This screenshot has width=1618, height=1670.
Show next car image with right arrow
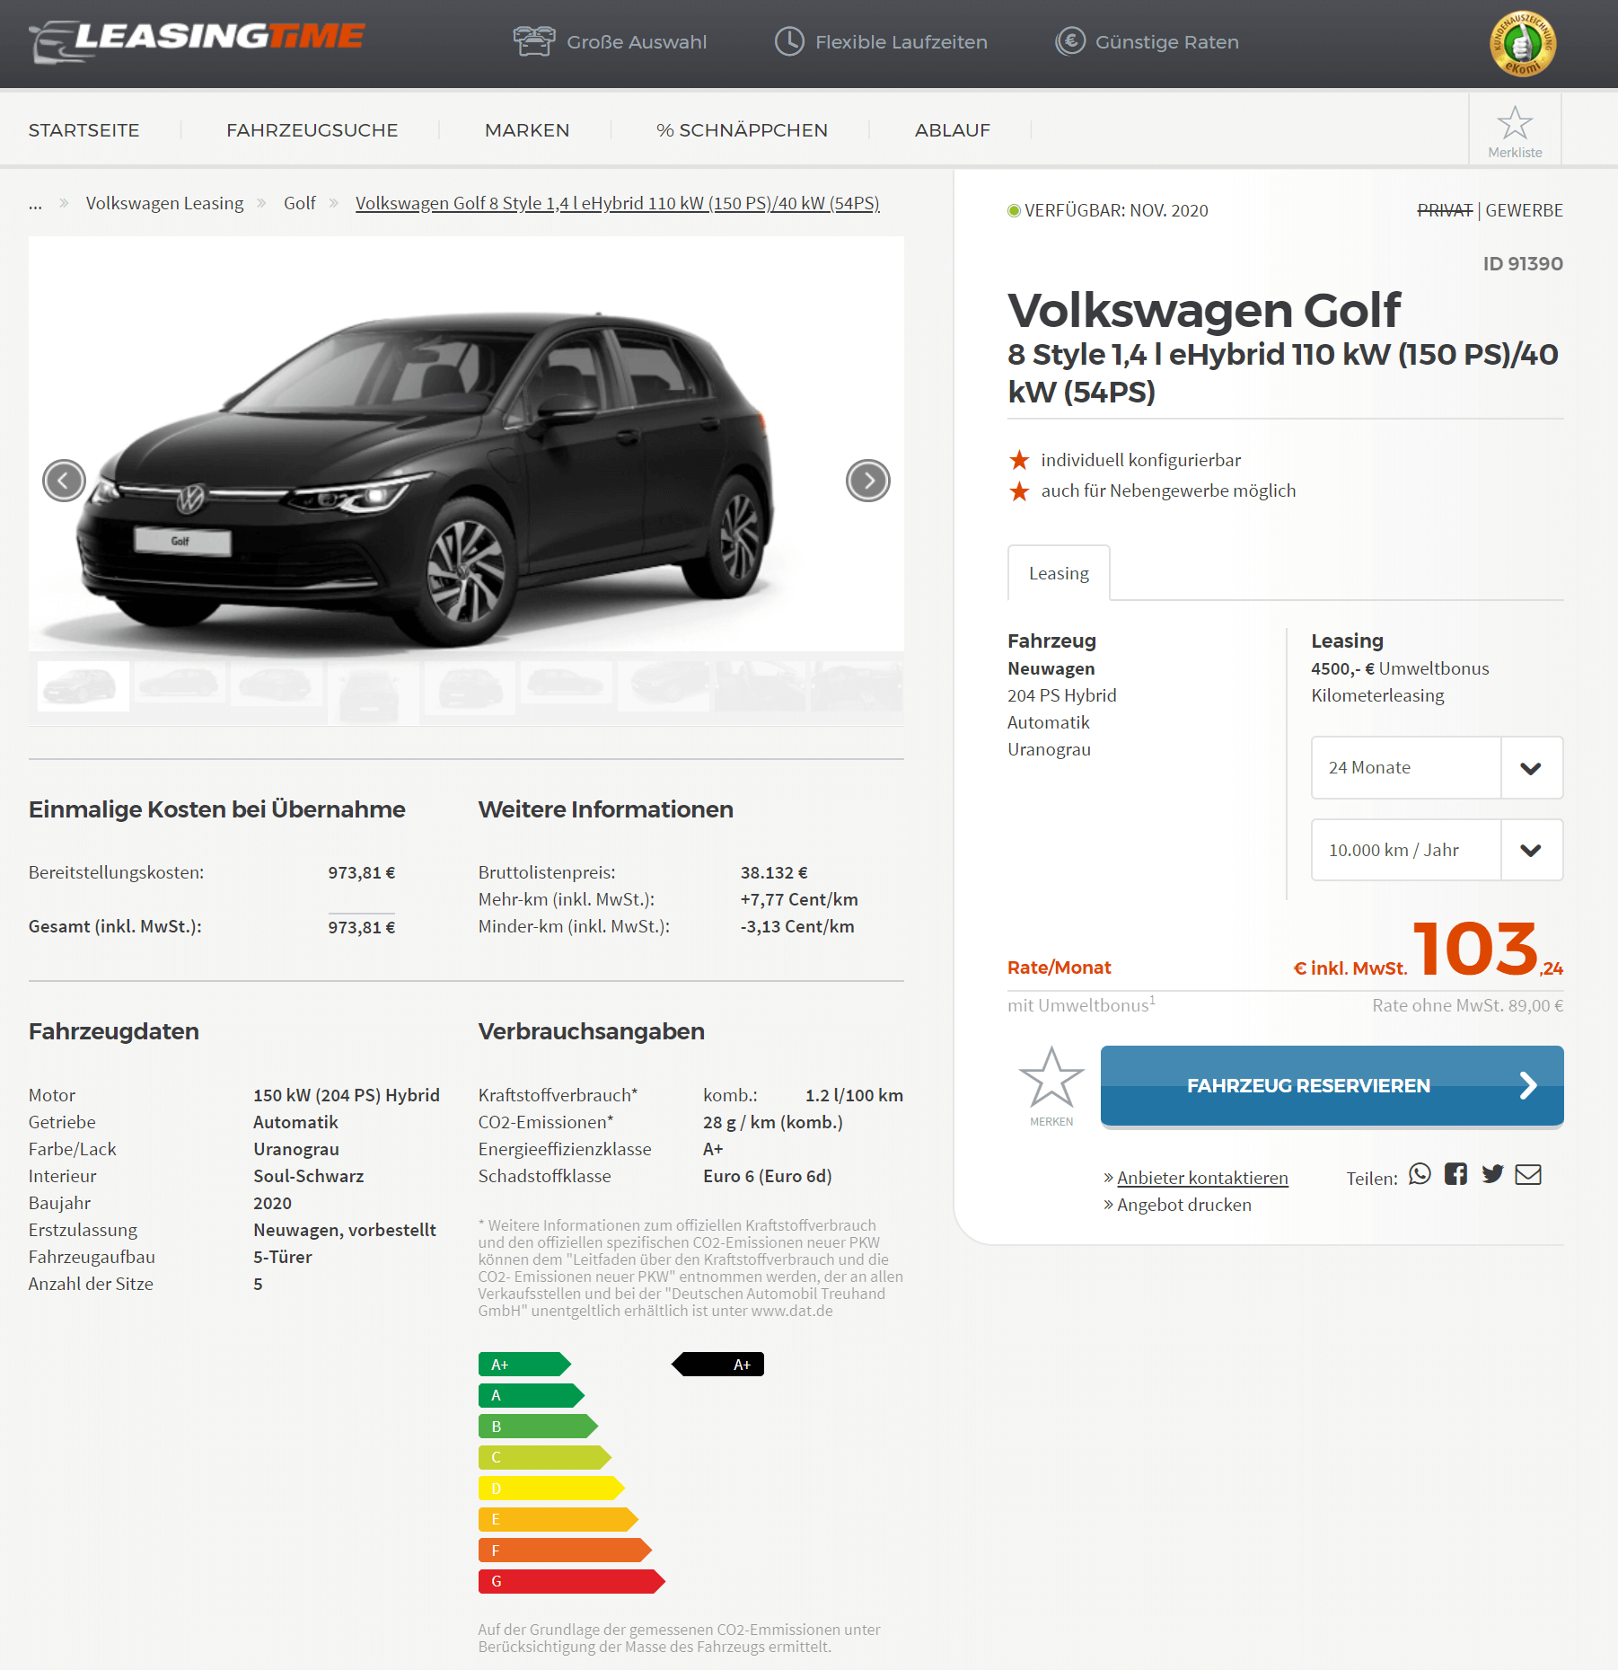(x=867, y=481)
